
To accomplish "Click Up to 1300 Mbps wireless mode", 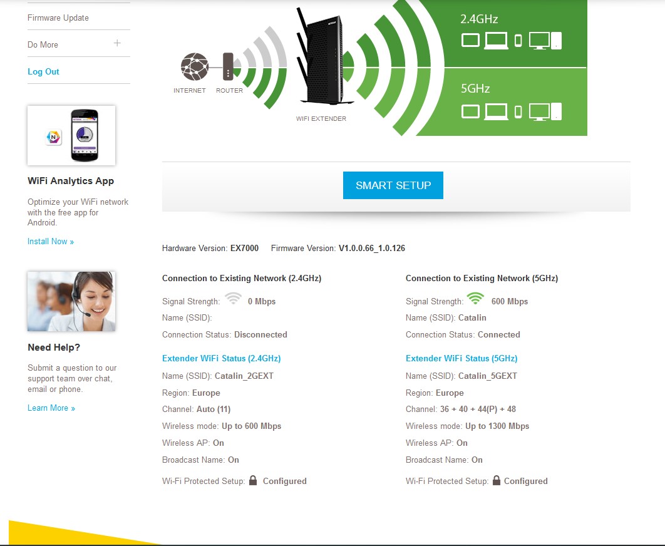I will pyautogui.click(x=497, y=426).
